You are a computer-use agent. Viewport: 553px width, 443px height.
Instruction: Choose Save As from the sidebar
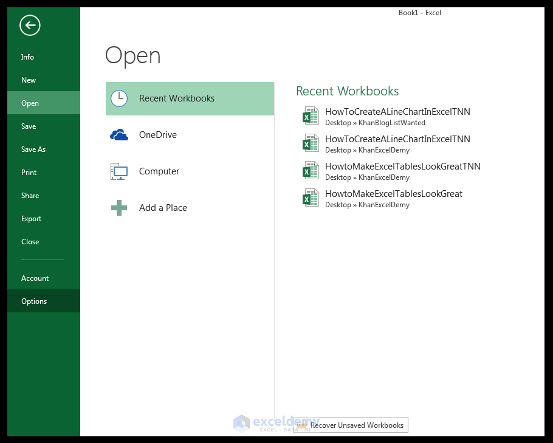click(44, 149)
